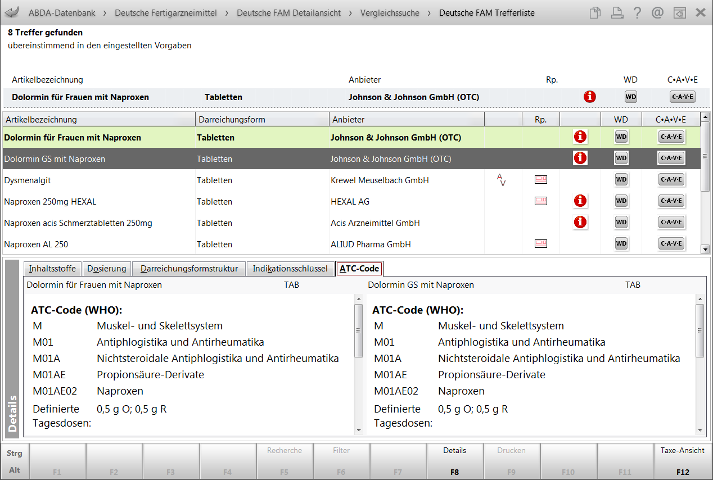Open Taxe-Ansicht with the F12 button

click(683, 461)
